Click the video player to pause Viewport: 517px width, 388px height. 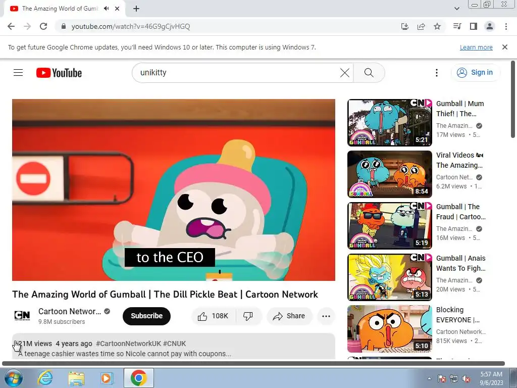(174, 190)
